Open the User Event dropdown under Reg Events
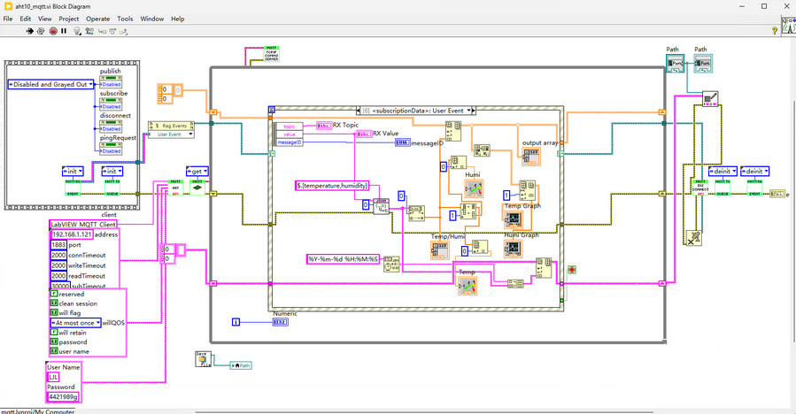Image resolution: width=796 pixels, height=414 pixels. 171,134
